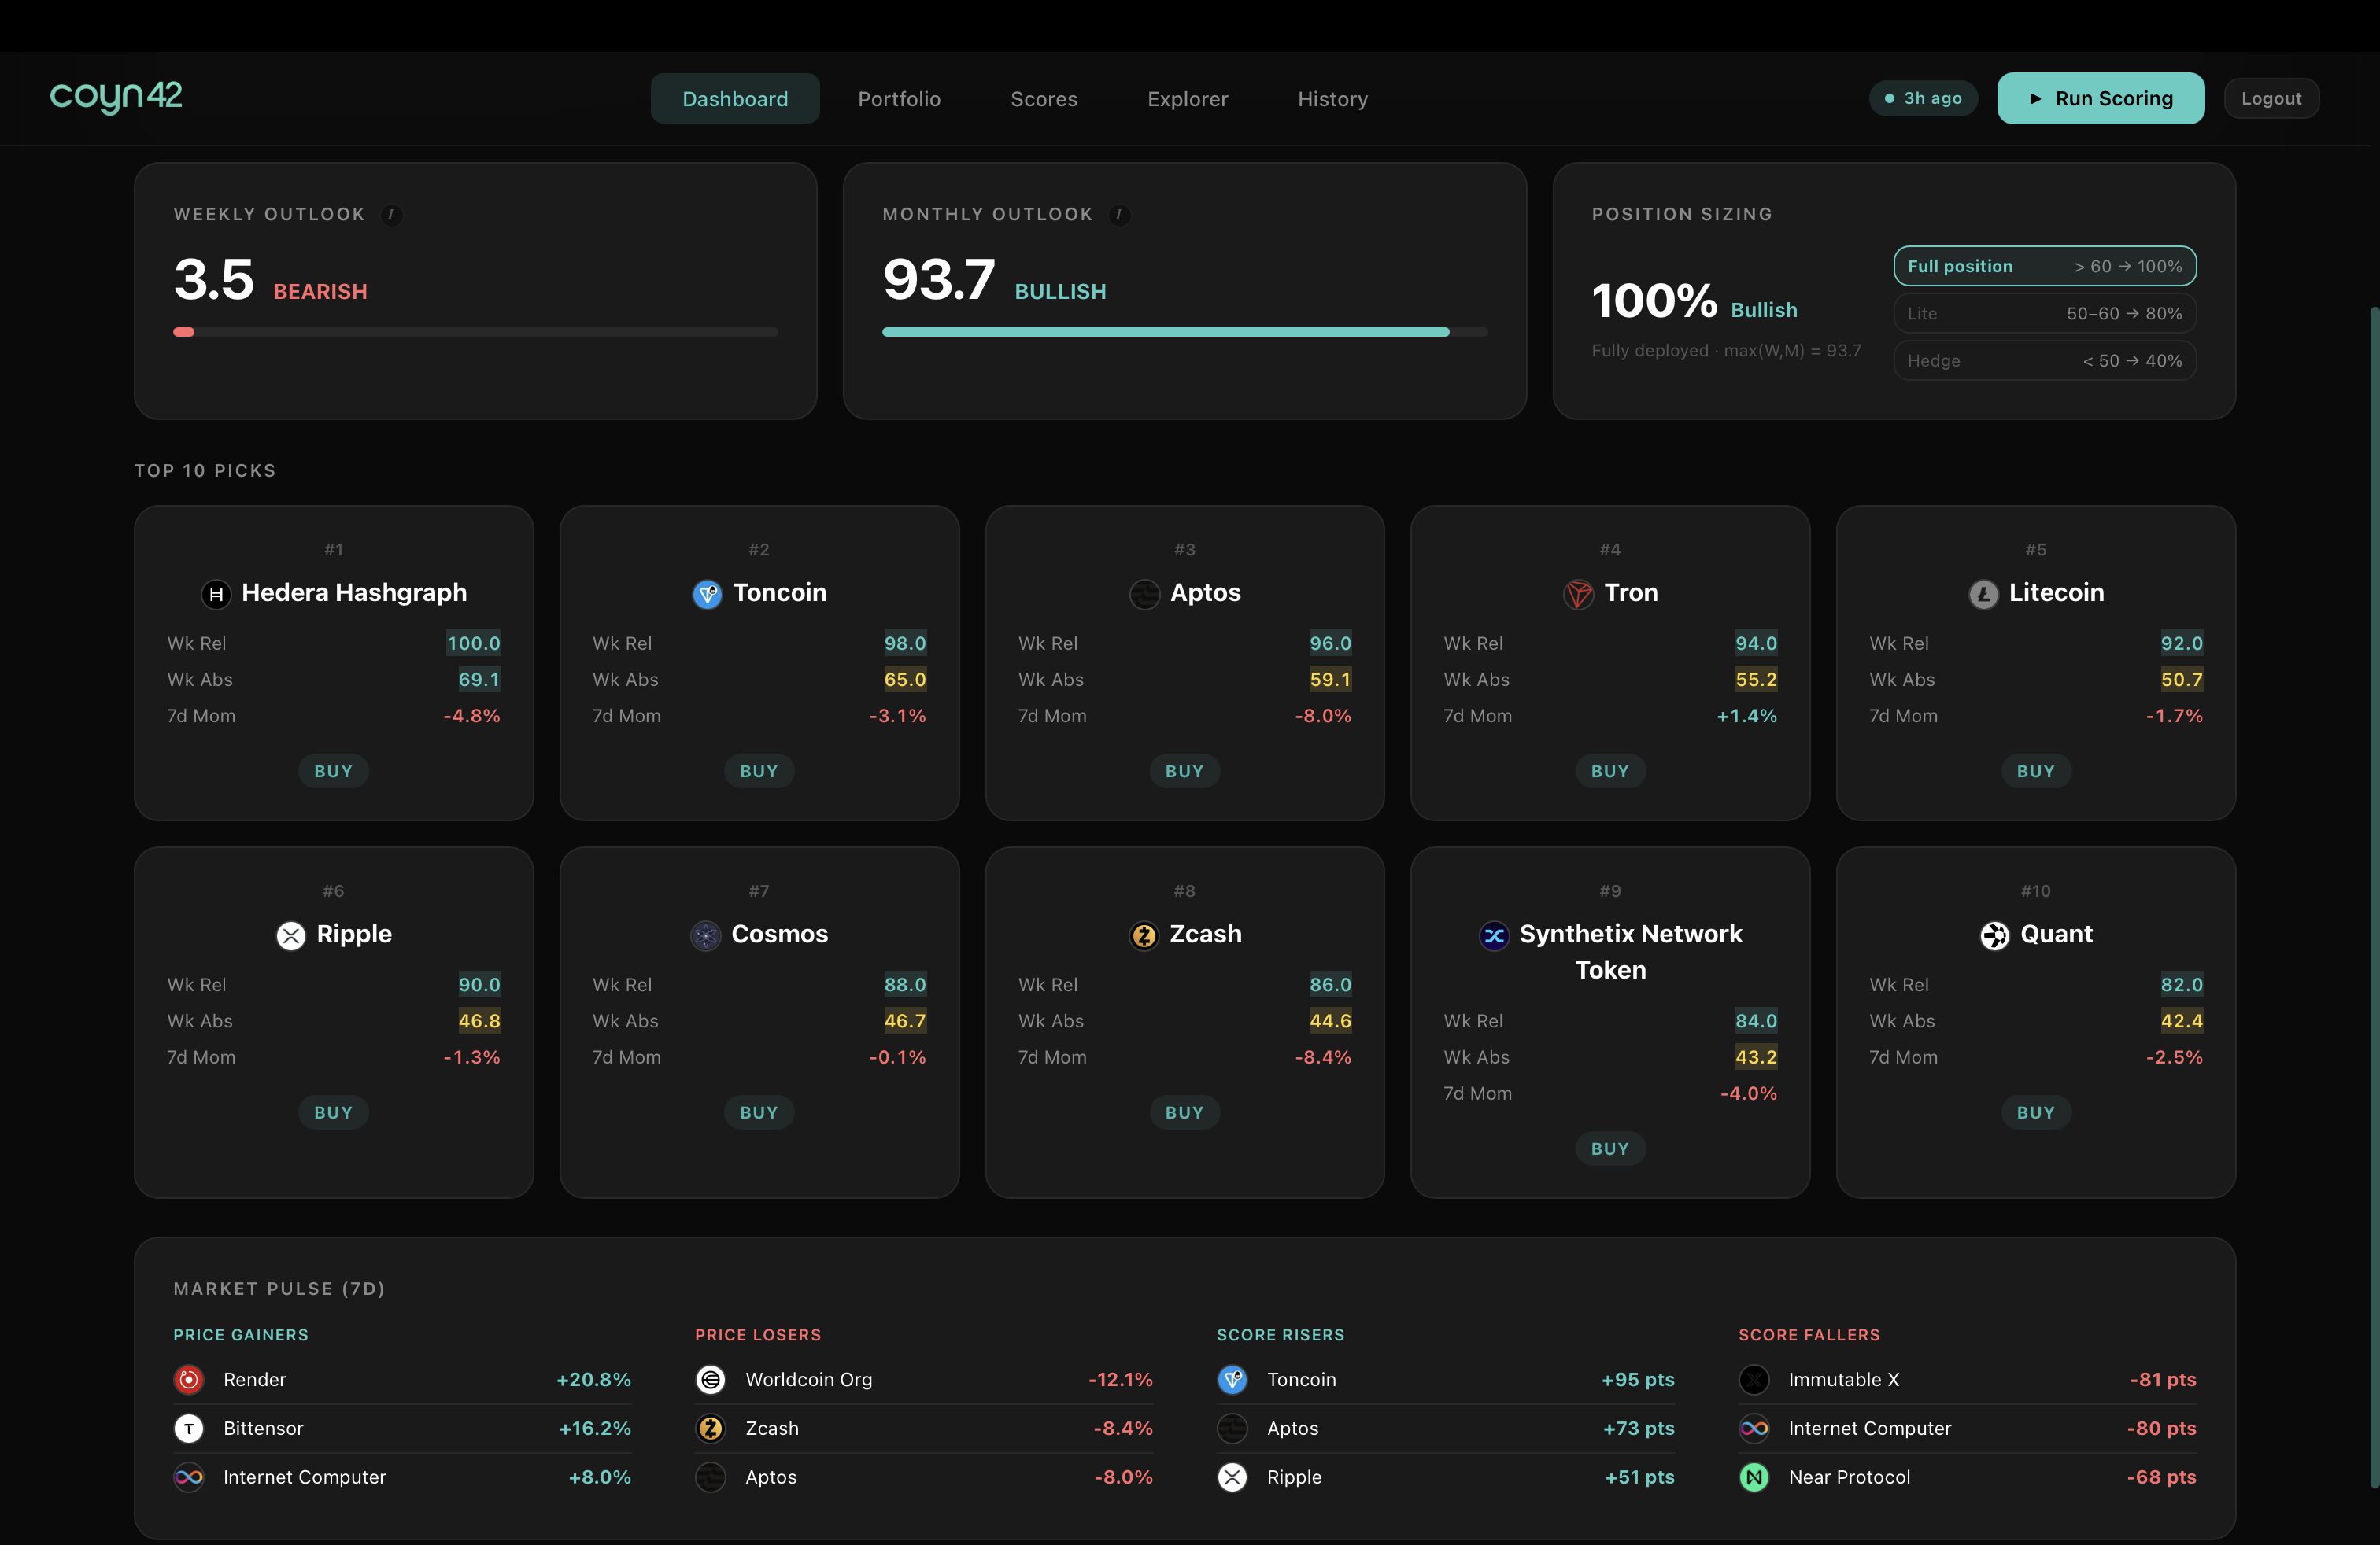Image resolution: width=2380 pixels, height=1545 pixels.
Task: Click the coyn42 logo
Action: point(116,97)
